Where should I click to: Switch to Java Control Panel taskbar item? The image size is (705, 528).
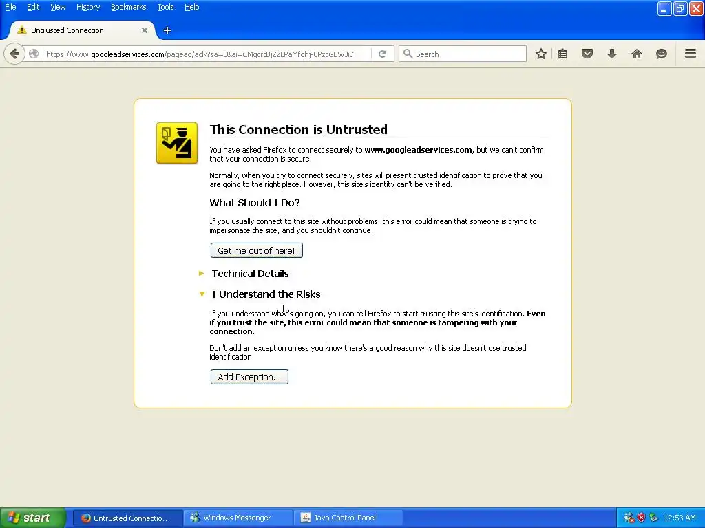pos(348,518)
